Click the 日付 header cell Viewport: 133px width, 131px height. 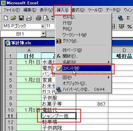[x=29, y=56]
